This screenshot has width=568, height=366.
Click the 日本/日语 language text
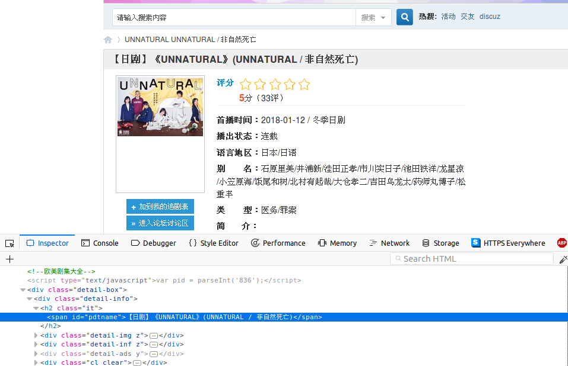[x=278, y=152]
